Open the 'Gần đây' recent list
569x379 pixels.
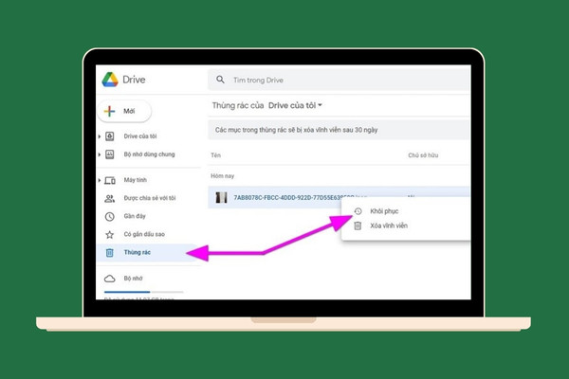coord(135,216)
